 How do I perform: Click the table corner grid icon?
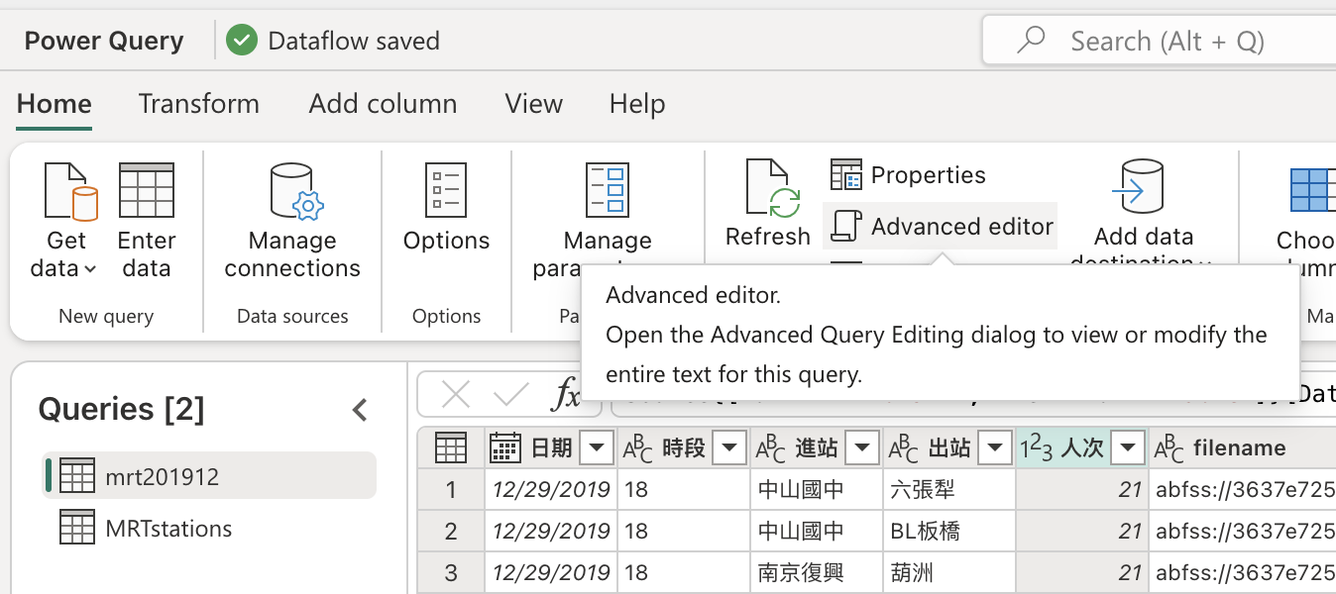(x=451, y=448)
